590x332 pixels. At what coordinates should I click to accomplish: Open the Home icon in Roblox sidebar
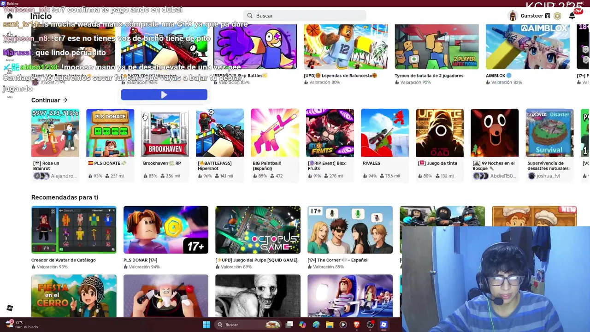(10, 16)
